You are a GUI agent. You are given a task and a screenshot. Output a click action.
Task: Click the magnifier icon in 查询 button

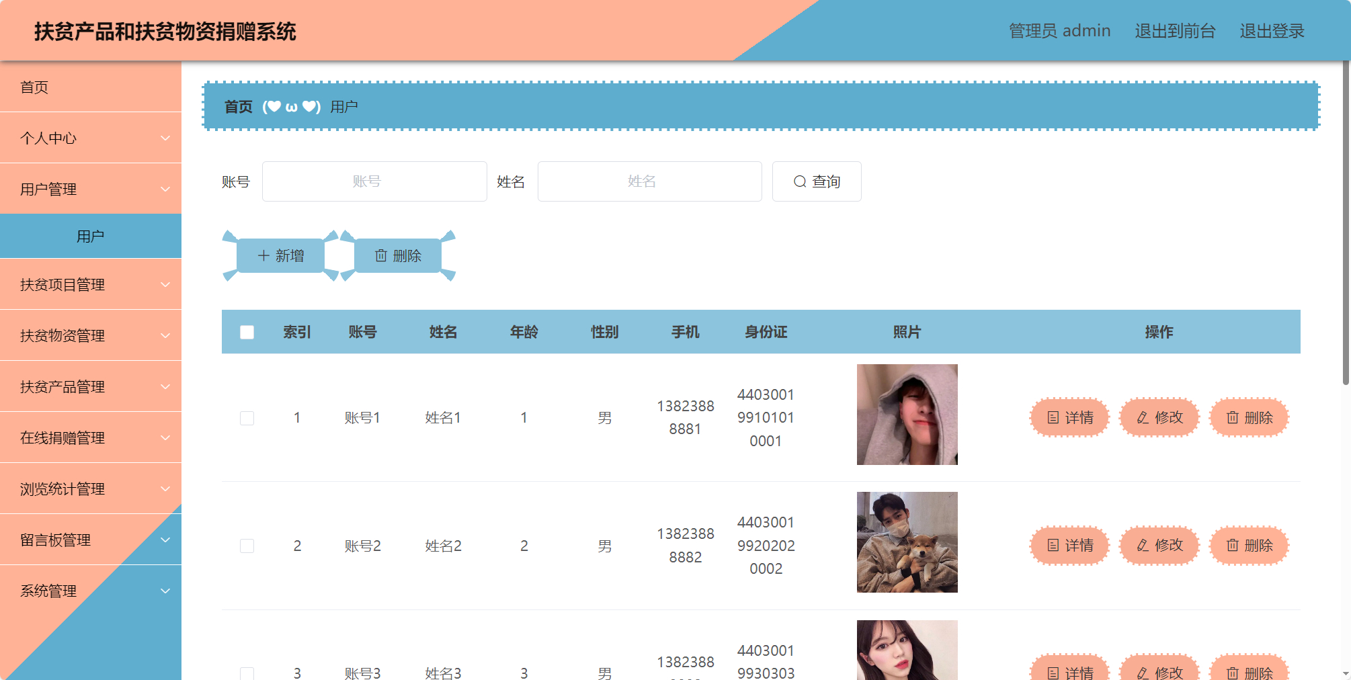click(x=800, y=181)
